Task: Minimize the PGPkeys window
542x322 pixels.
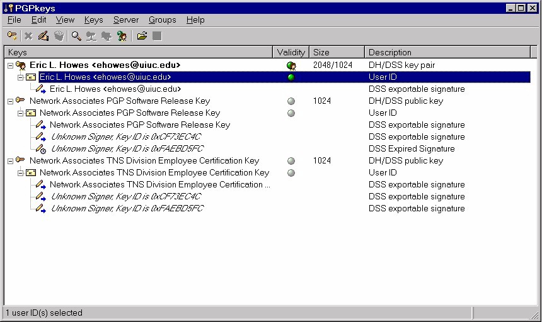Action: 511,8
